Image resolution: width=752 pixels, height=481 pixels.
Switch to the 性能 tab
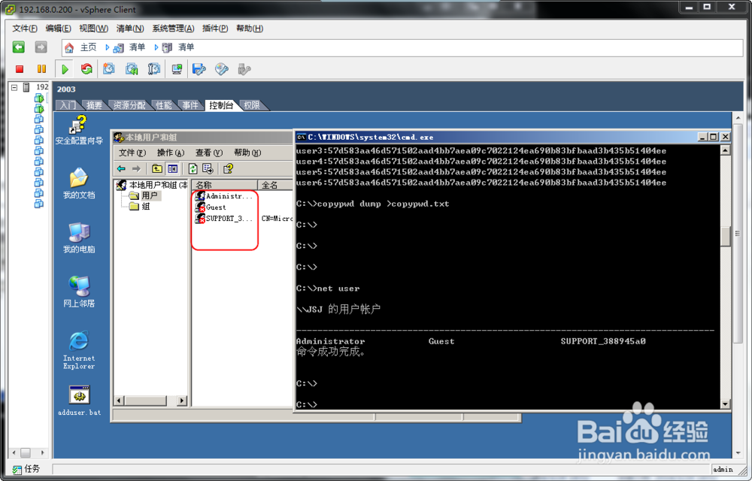coord(163,105)
